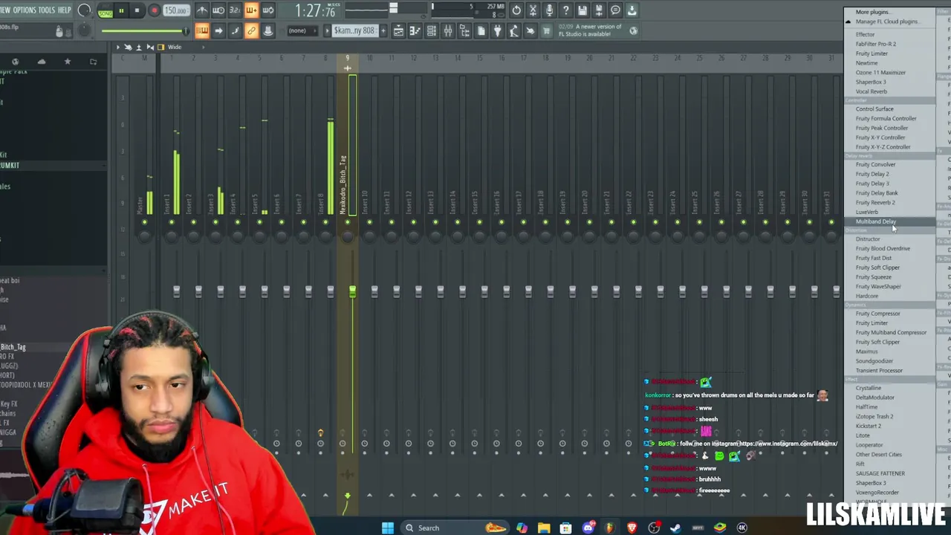Open the plugin picker plug icon
The height and width of the screenshot is (535, 951).
tap(497, 30)
